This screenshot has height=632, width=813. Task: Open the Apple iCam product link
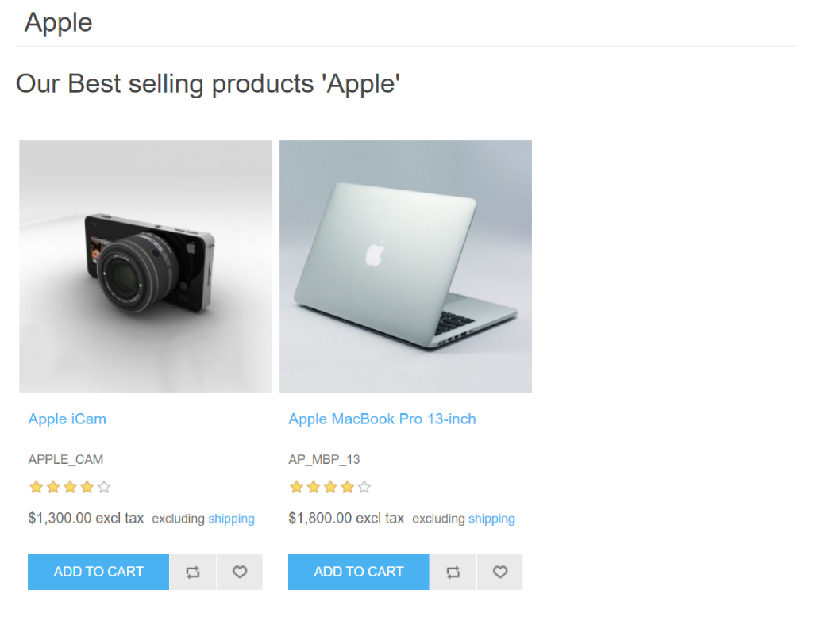[67, 419]
